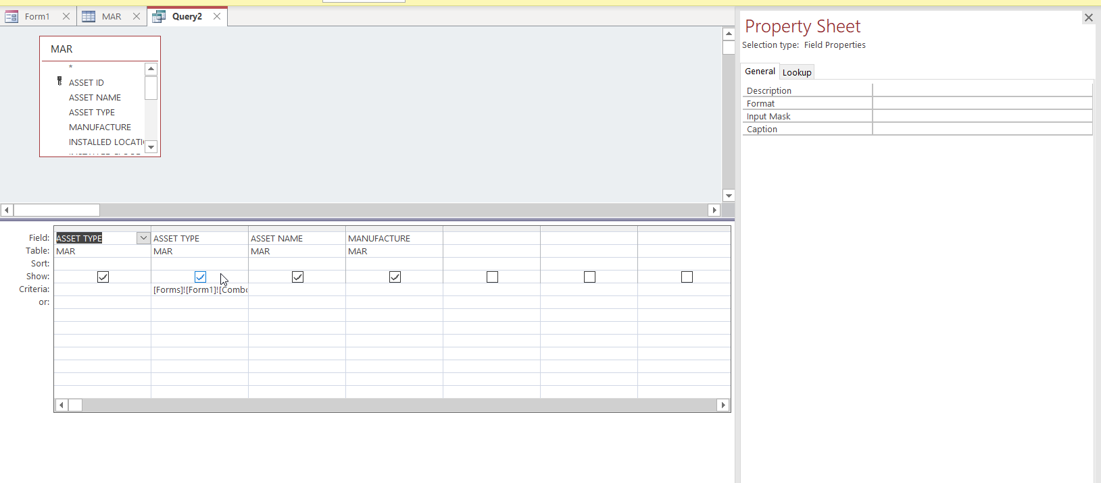Open the General tab in Property Sheet
The width and height of the screenshot is (1101, 483).
(760, 72)
